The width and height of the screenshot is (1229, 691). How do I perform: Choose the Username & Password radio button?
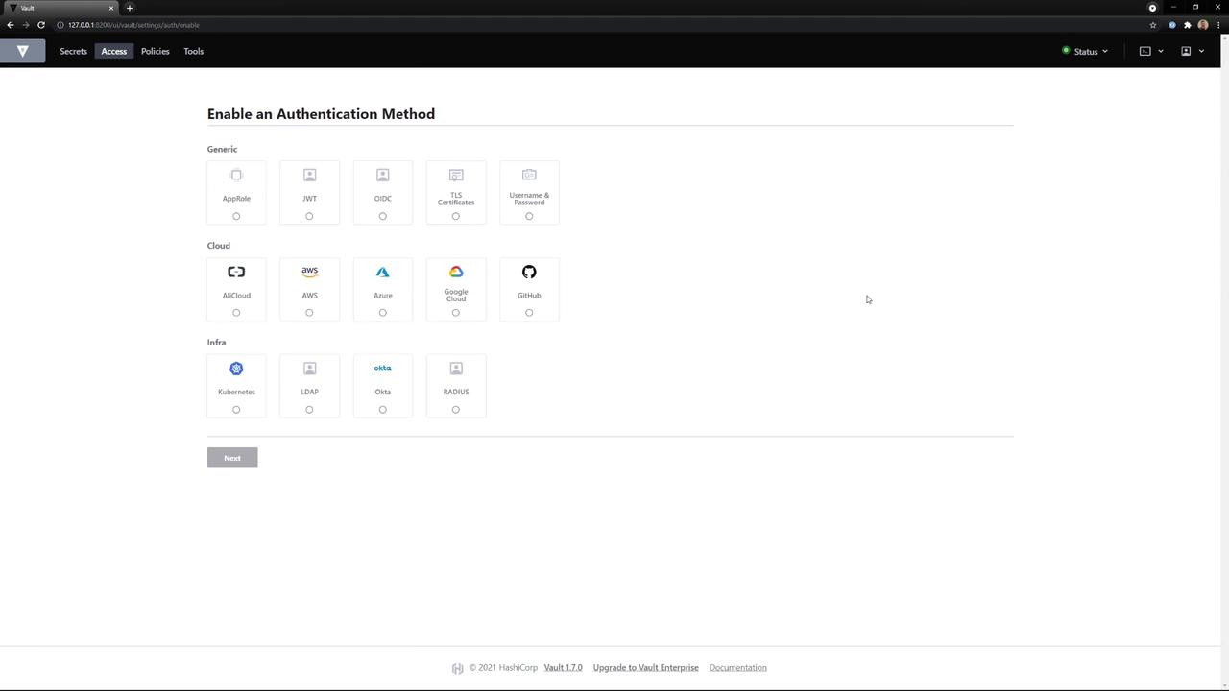pyautogui.click(x=529, y=216)
